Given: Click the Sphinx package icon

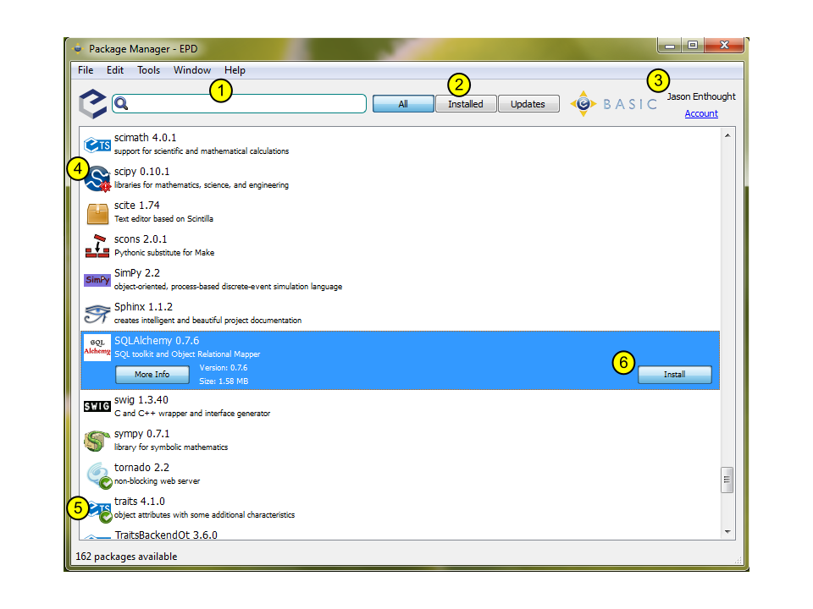Looking at the screenshot, I should pos(97,312).
